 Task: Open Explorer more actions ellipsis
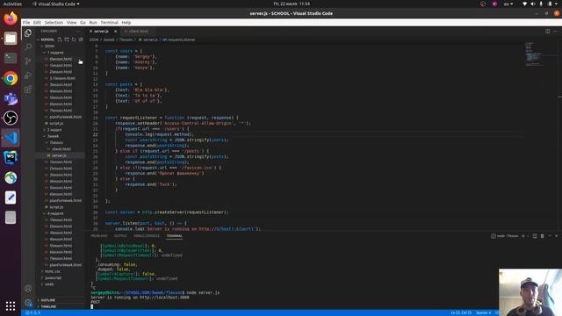[x=78, y=32]
